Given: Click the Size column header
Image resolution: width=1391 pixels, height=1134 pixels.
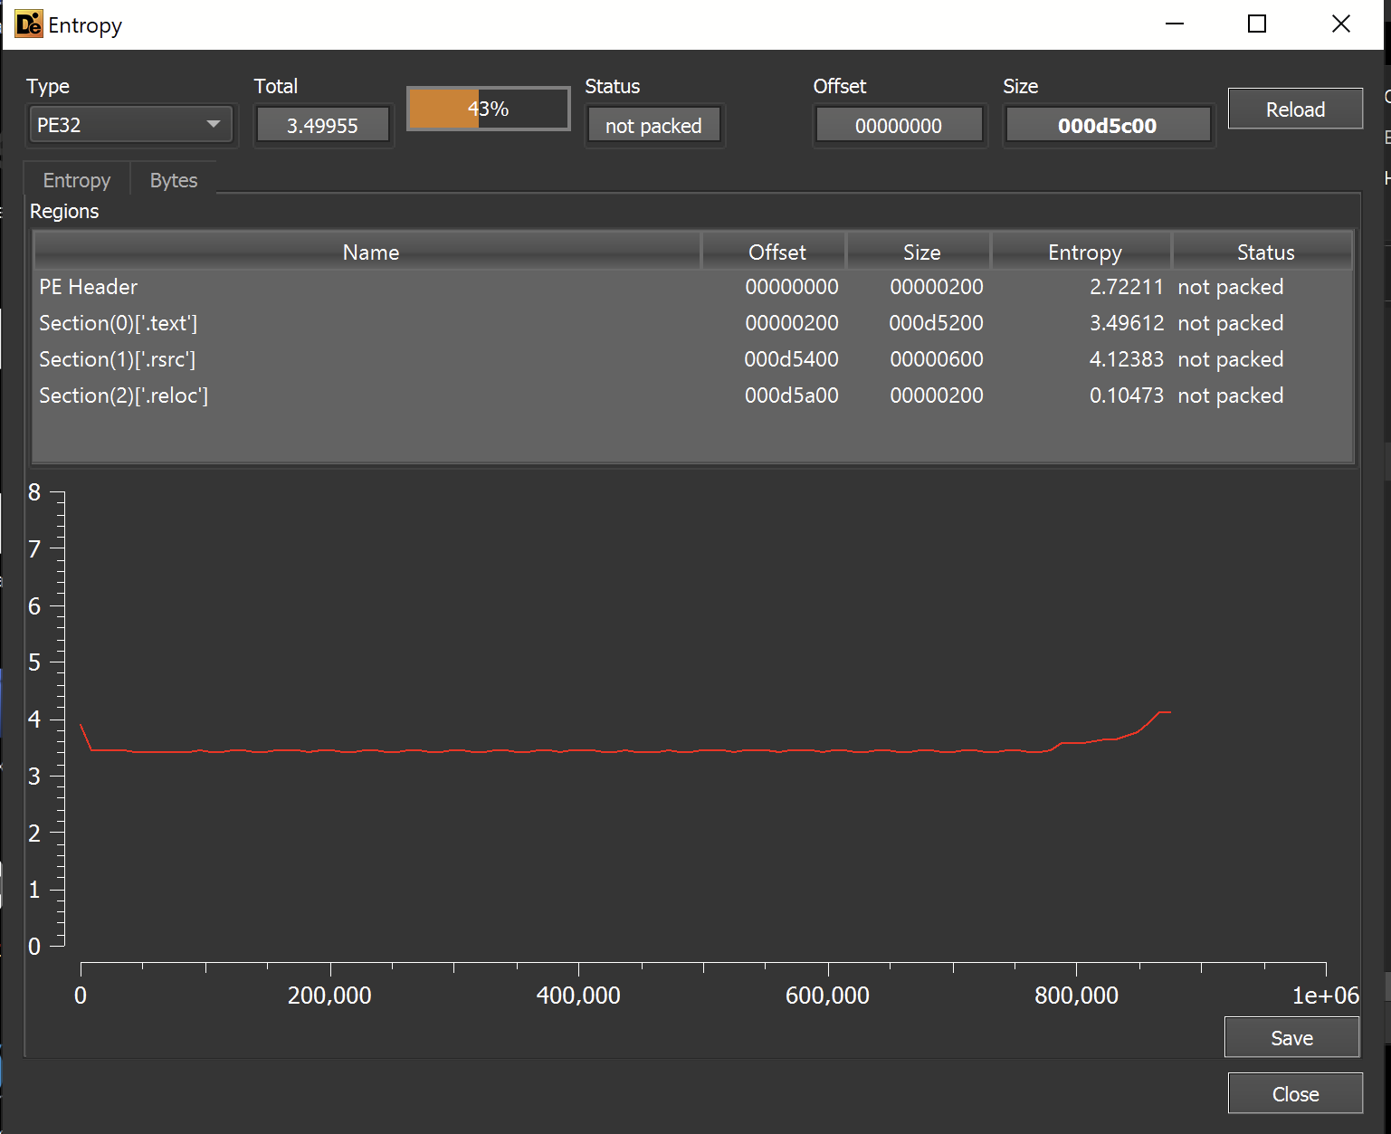Looking at the screenshot, I should [921, 253].
